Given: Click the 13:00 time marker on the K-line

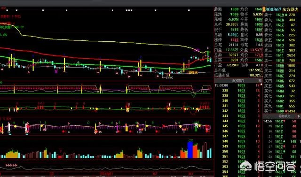Looking at the screenshot, I should pos(169,77).
